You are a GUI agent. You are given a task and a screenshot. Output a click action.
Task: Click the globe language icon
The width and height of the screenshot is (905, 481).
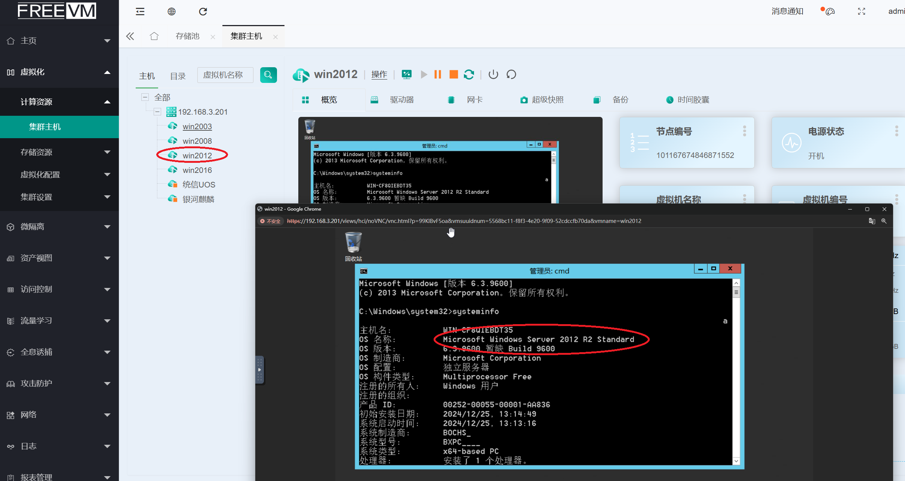(172, 12)
